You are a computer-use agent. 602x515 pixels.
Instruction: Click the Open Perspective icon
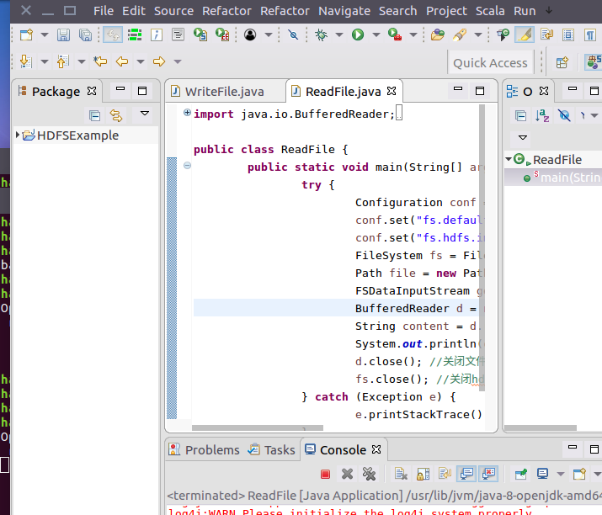[x=562, y=62]
